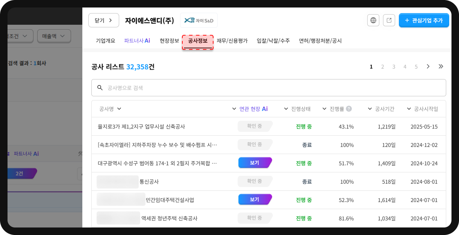Open 기업개요 tab
Image resolution: width=459 pixels, height=235 pixels.
click(x=106, y=41)
